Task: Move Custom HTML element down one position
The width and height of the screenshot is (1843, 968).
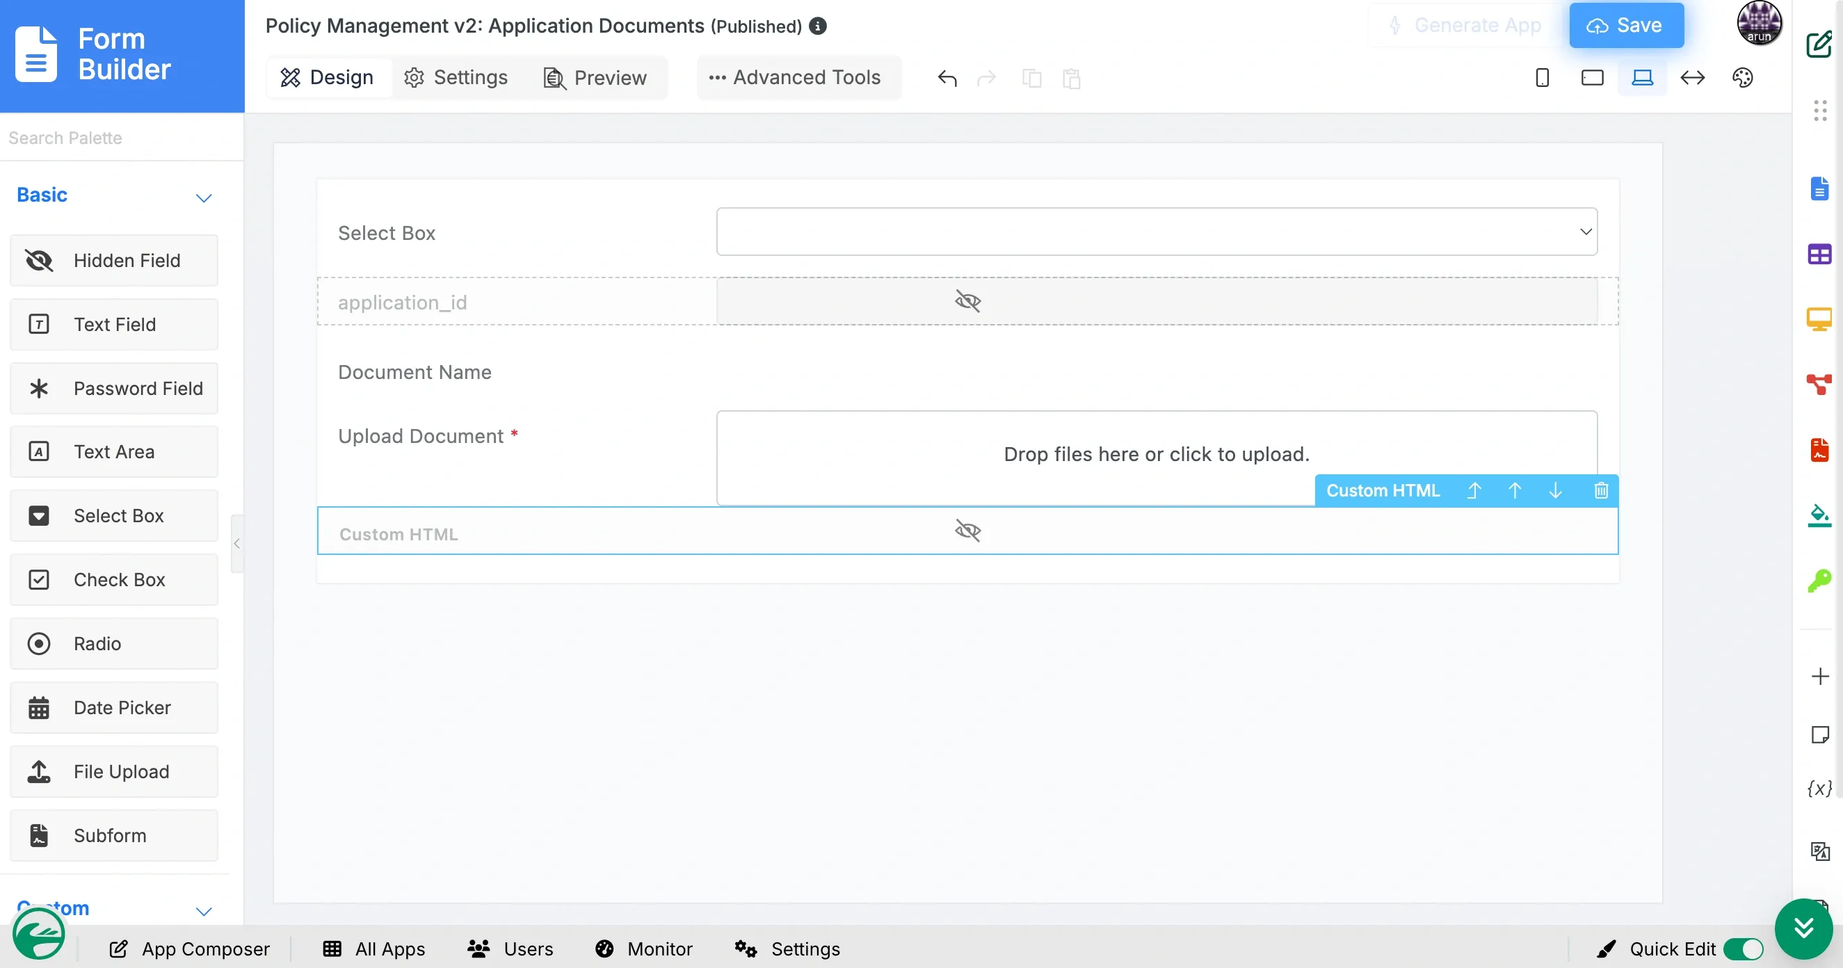Action: (x=1555, y=491)
